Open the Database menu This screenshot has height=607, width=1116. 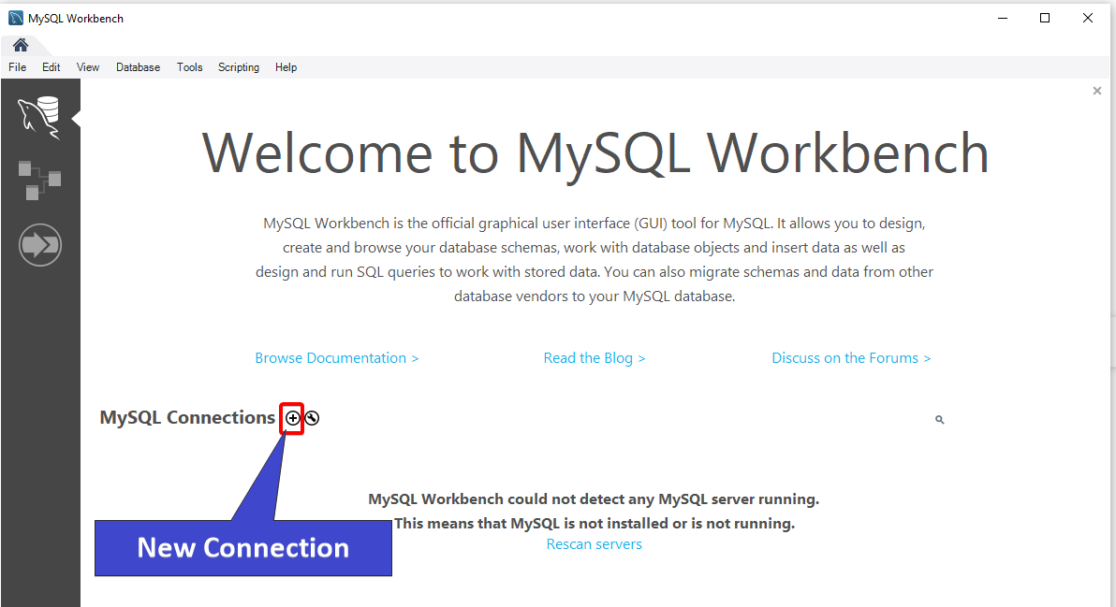click(138, 66)
